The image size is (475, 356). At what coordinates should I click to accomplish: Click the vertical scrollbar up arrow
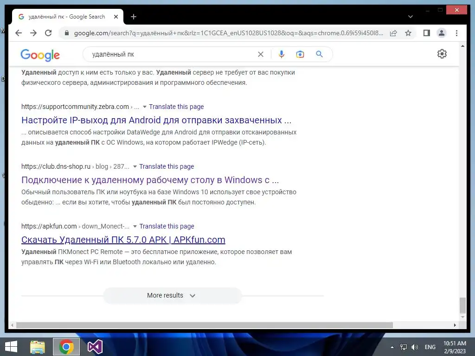462,46
